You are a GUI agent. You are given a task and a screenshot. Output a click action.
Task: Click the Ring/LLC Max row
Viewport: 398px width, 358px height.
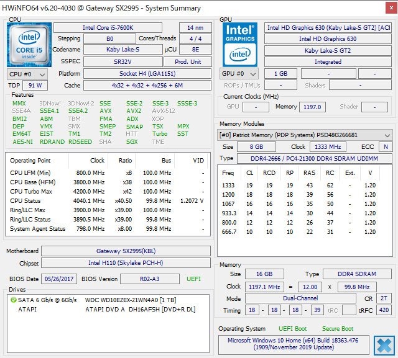[x=108, y=210]
